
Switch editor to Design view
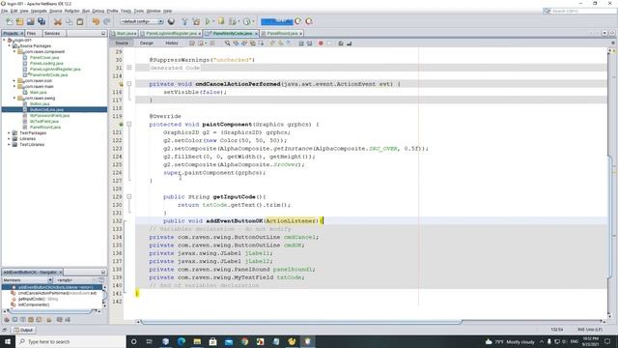[x=147, y=43]
